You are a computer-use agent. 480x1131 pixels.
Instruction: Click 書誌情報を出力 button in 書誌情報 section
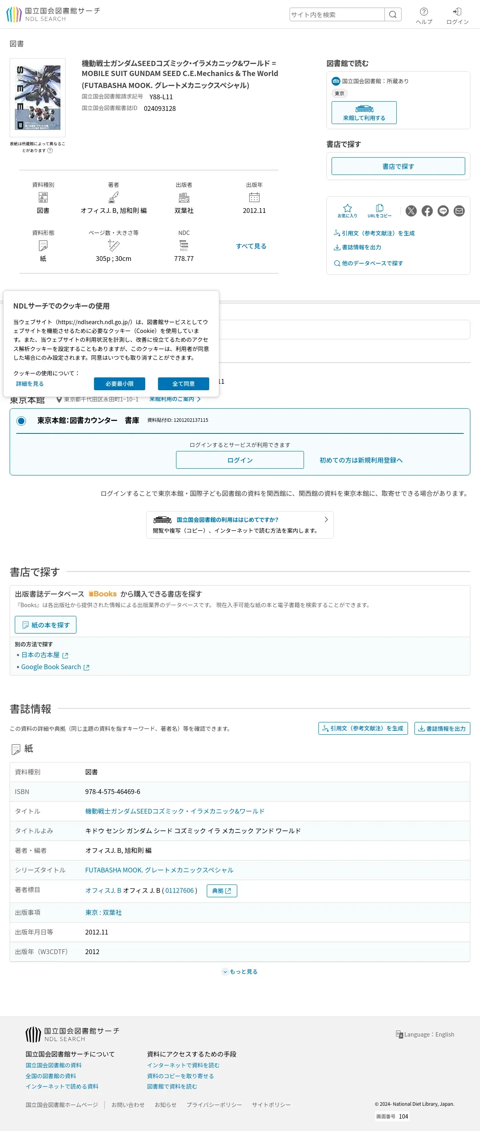[x=442, y=728]
